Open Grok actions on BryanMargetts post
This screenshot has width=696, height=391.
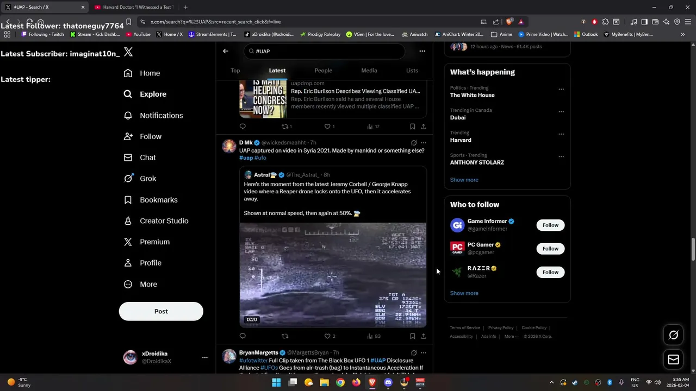pyautogui.click(x=414, y=353)
